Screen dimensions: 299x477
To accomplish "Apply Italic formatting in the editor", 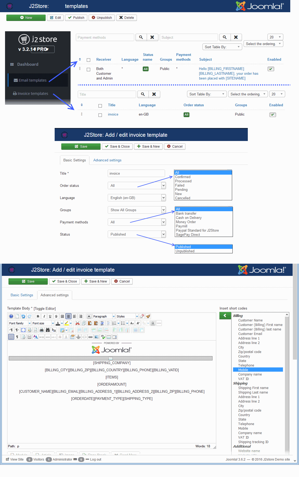I will [x=44, y=316].
